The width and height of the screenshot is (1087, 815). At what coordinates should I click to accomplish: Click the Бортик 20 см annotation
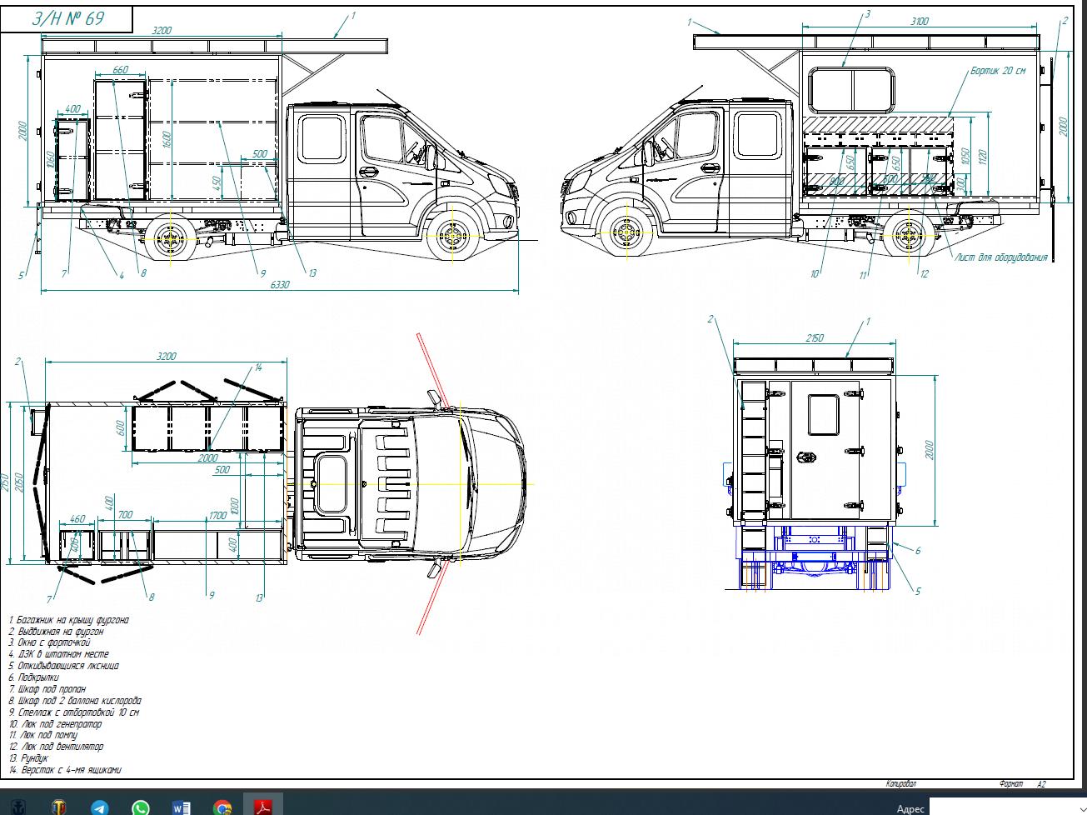pyautogui.click(x=997, y=72)
